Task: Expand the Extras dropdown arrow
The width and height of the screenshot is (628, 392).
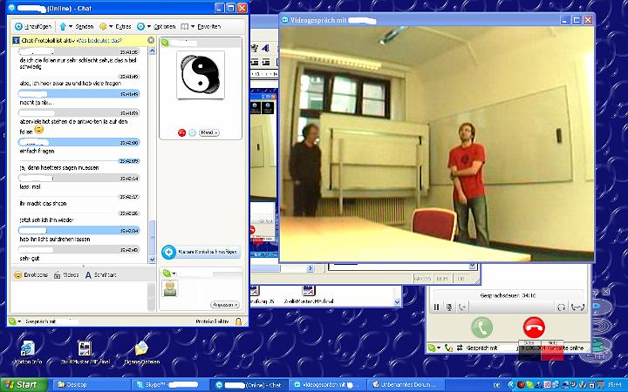Action: pyautogui.click(x=111, y=26)
